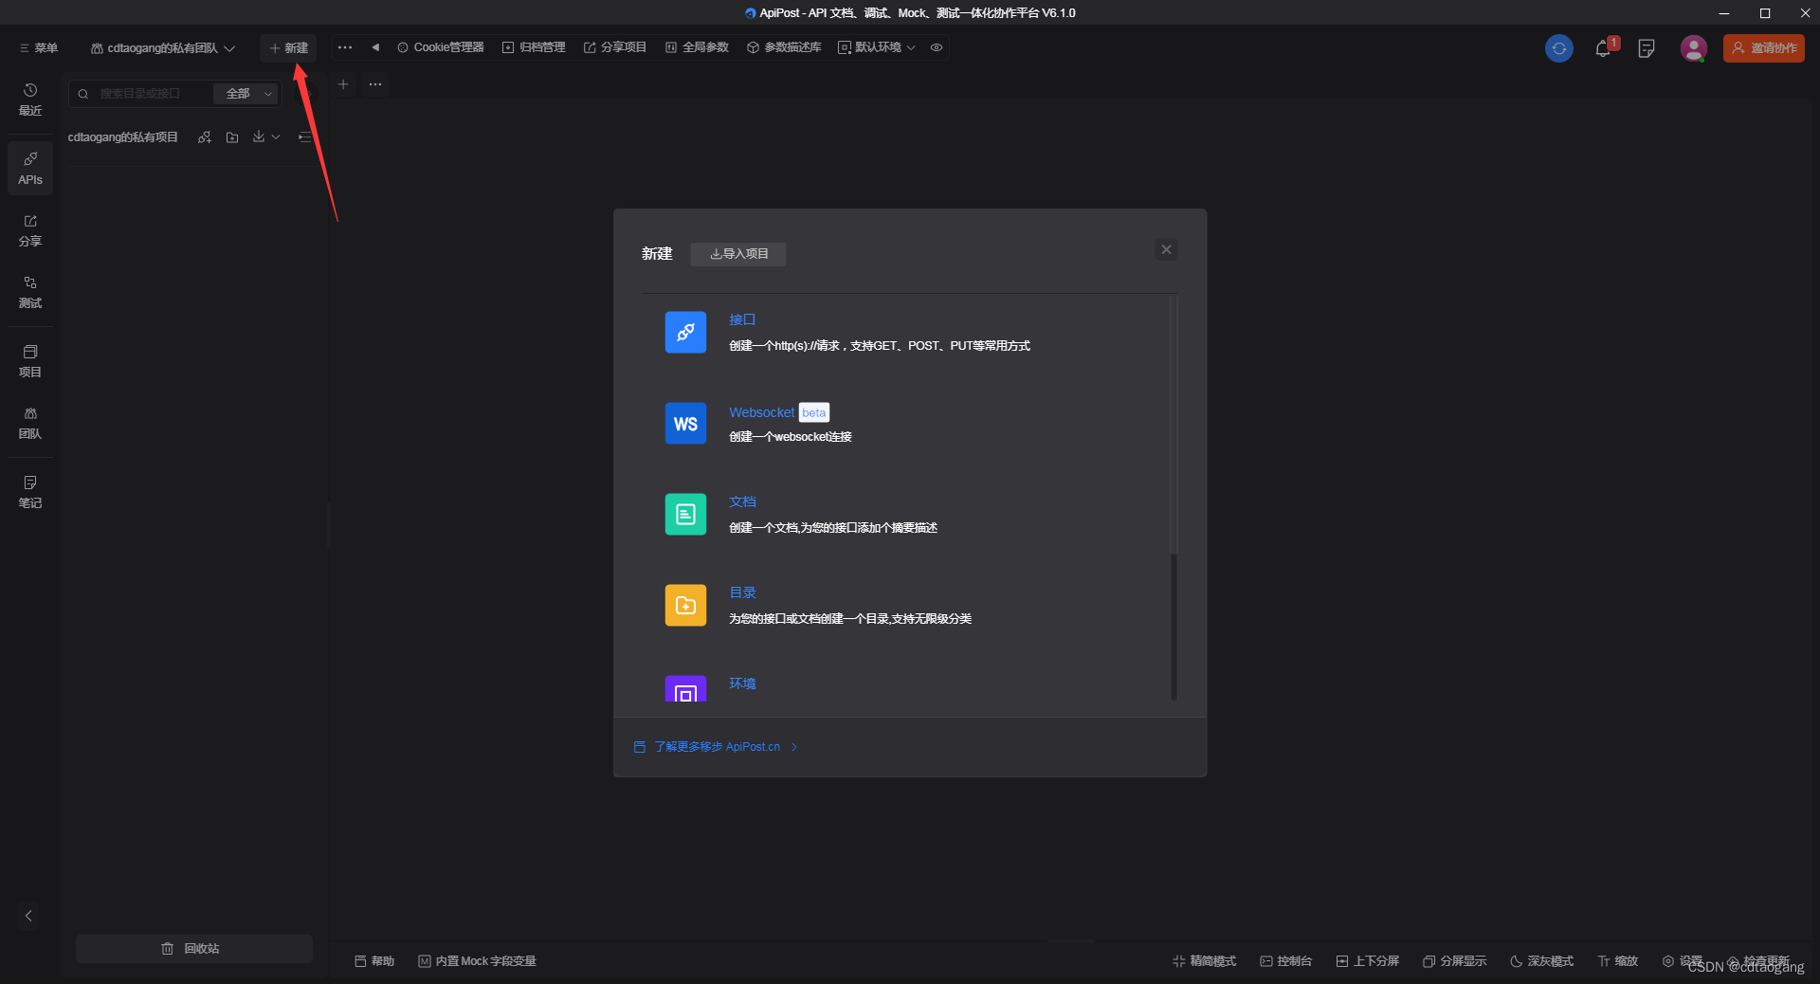Image resolution: width=1820 pixels, height=984 pixels.
Task: Expand the 全部 filter dropdown
Action: [x=247, y=94]
